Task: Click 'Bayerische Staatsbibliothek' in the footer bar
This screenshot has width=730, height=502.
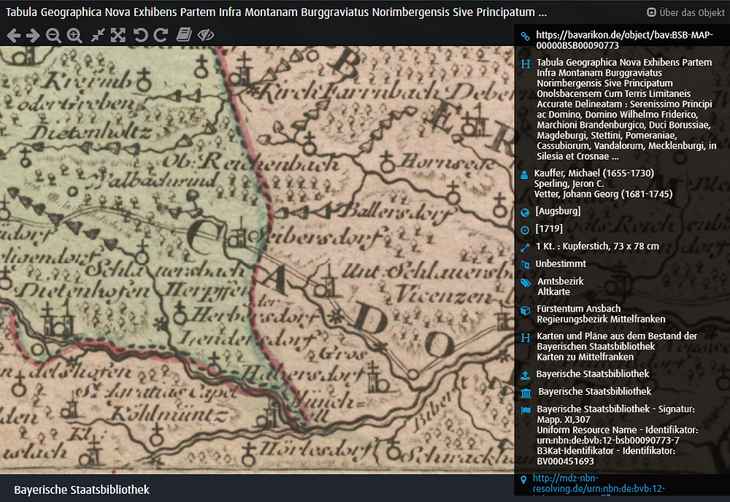Action: [x=82, y=490]
